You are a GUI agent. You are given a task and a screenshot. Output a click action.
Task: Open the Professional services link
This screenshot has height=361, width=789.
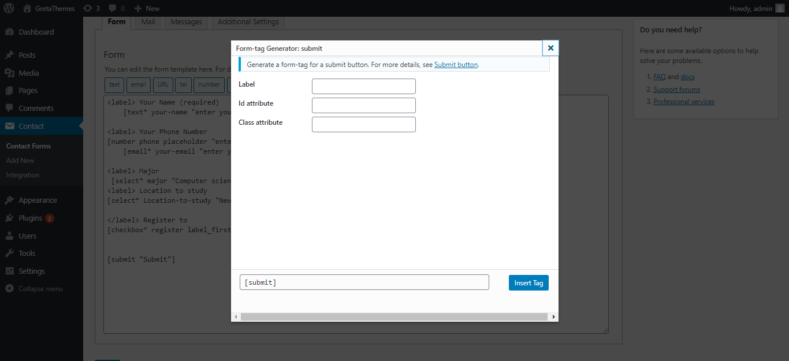pos(684,102)
